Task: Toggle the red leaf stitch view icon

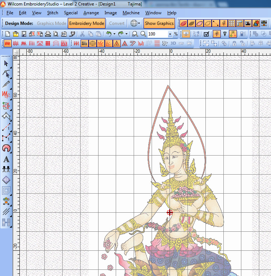Action: click(183, 23)
